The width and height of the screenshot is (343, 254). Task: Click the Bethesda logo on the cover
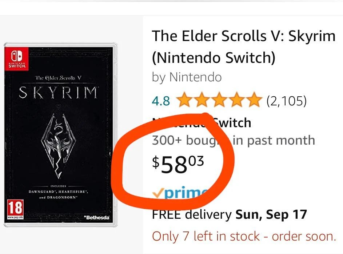tap(96, 218)
